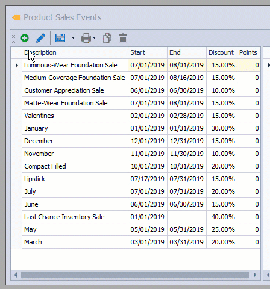Click the horizontal scrollbar track

point(135,275)
